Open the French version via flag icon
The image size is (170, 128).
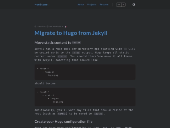pyautogui.click(x=66, y=27)
